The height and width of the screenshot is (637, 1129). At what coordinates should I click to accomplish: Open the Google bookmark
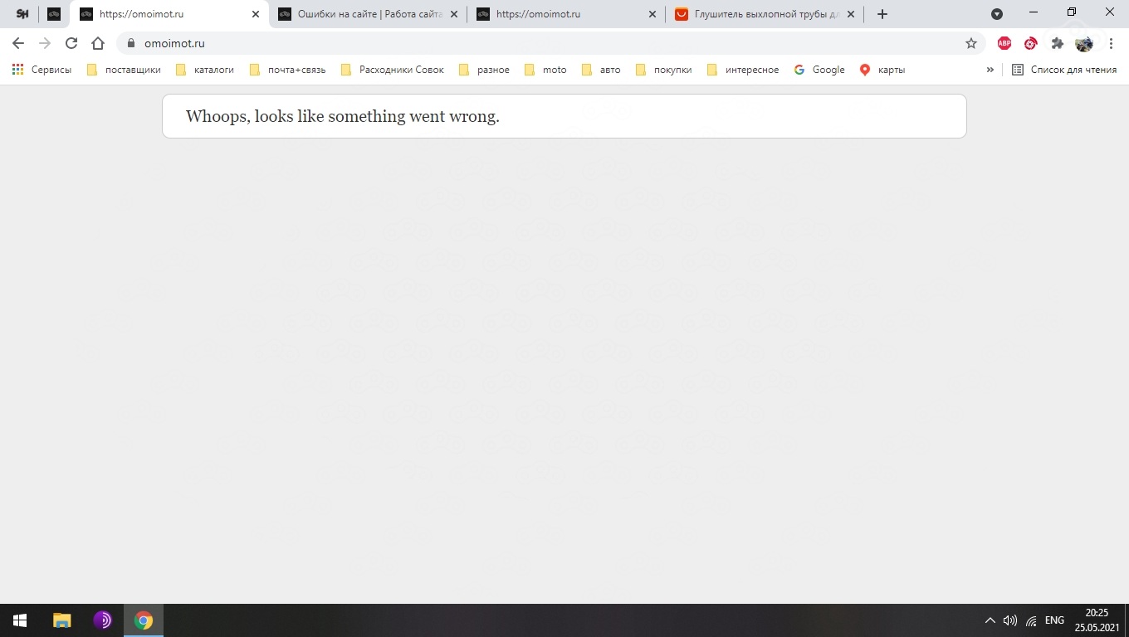pyautogui.click(x=819, y=70)
